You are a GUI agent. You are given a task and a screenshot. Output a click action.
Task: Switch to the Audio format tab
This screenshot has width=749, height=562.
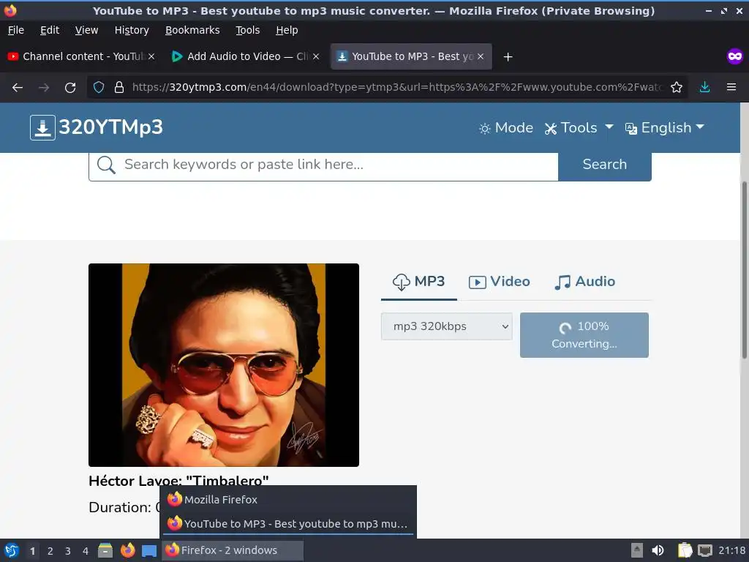click(584, 282)
